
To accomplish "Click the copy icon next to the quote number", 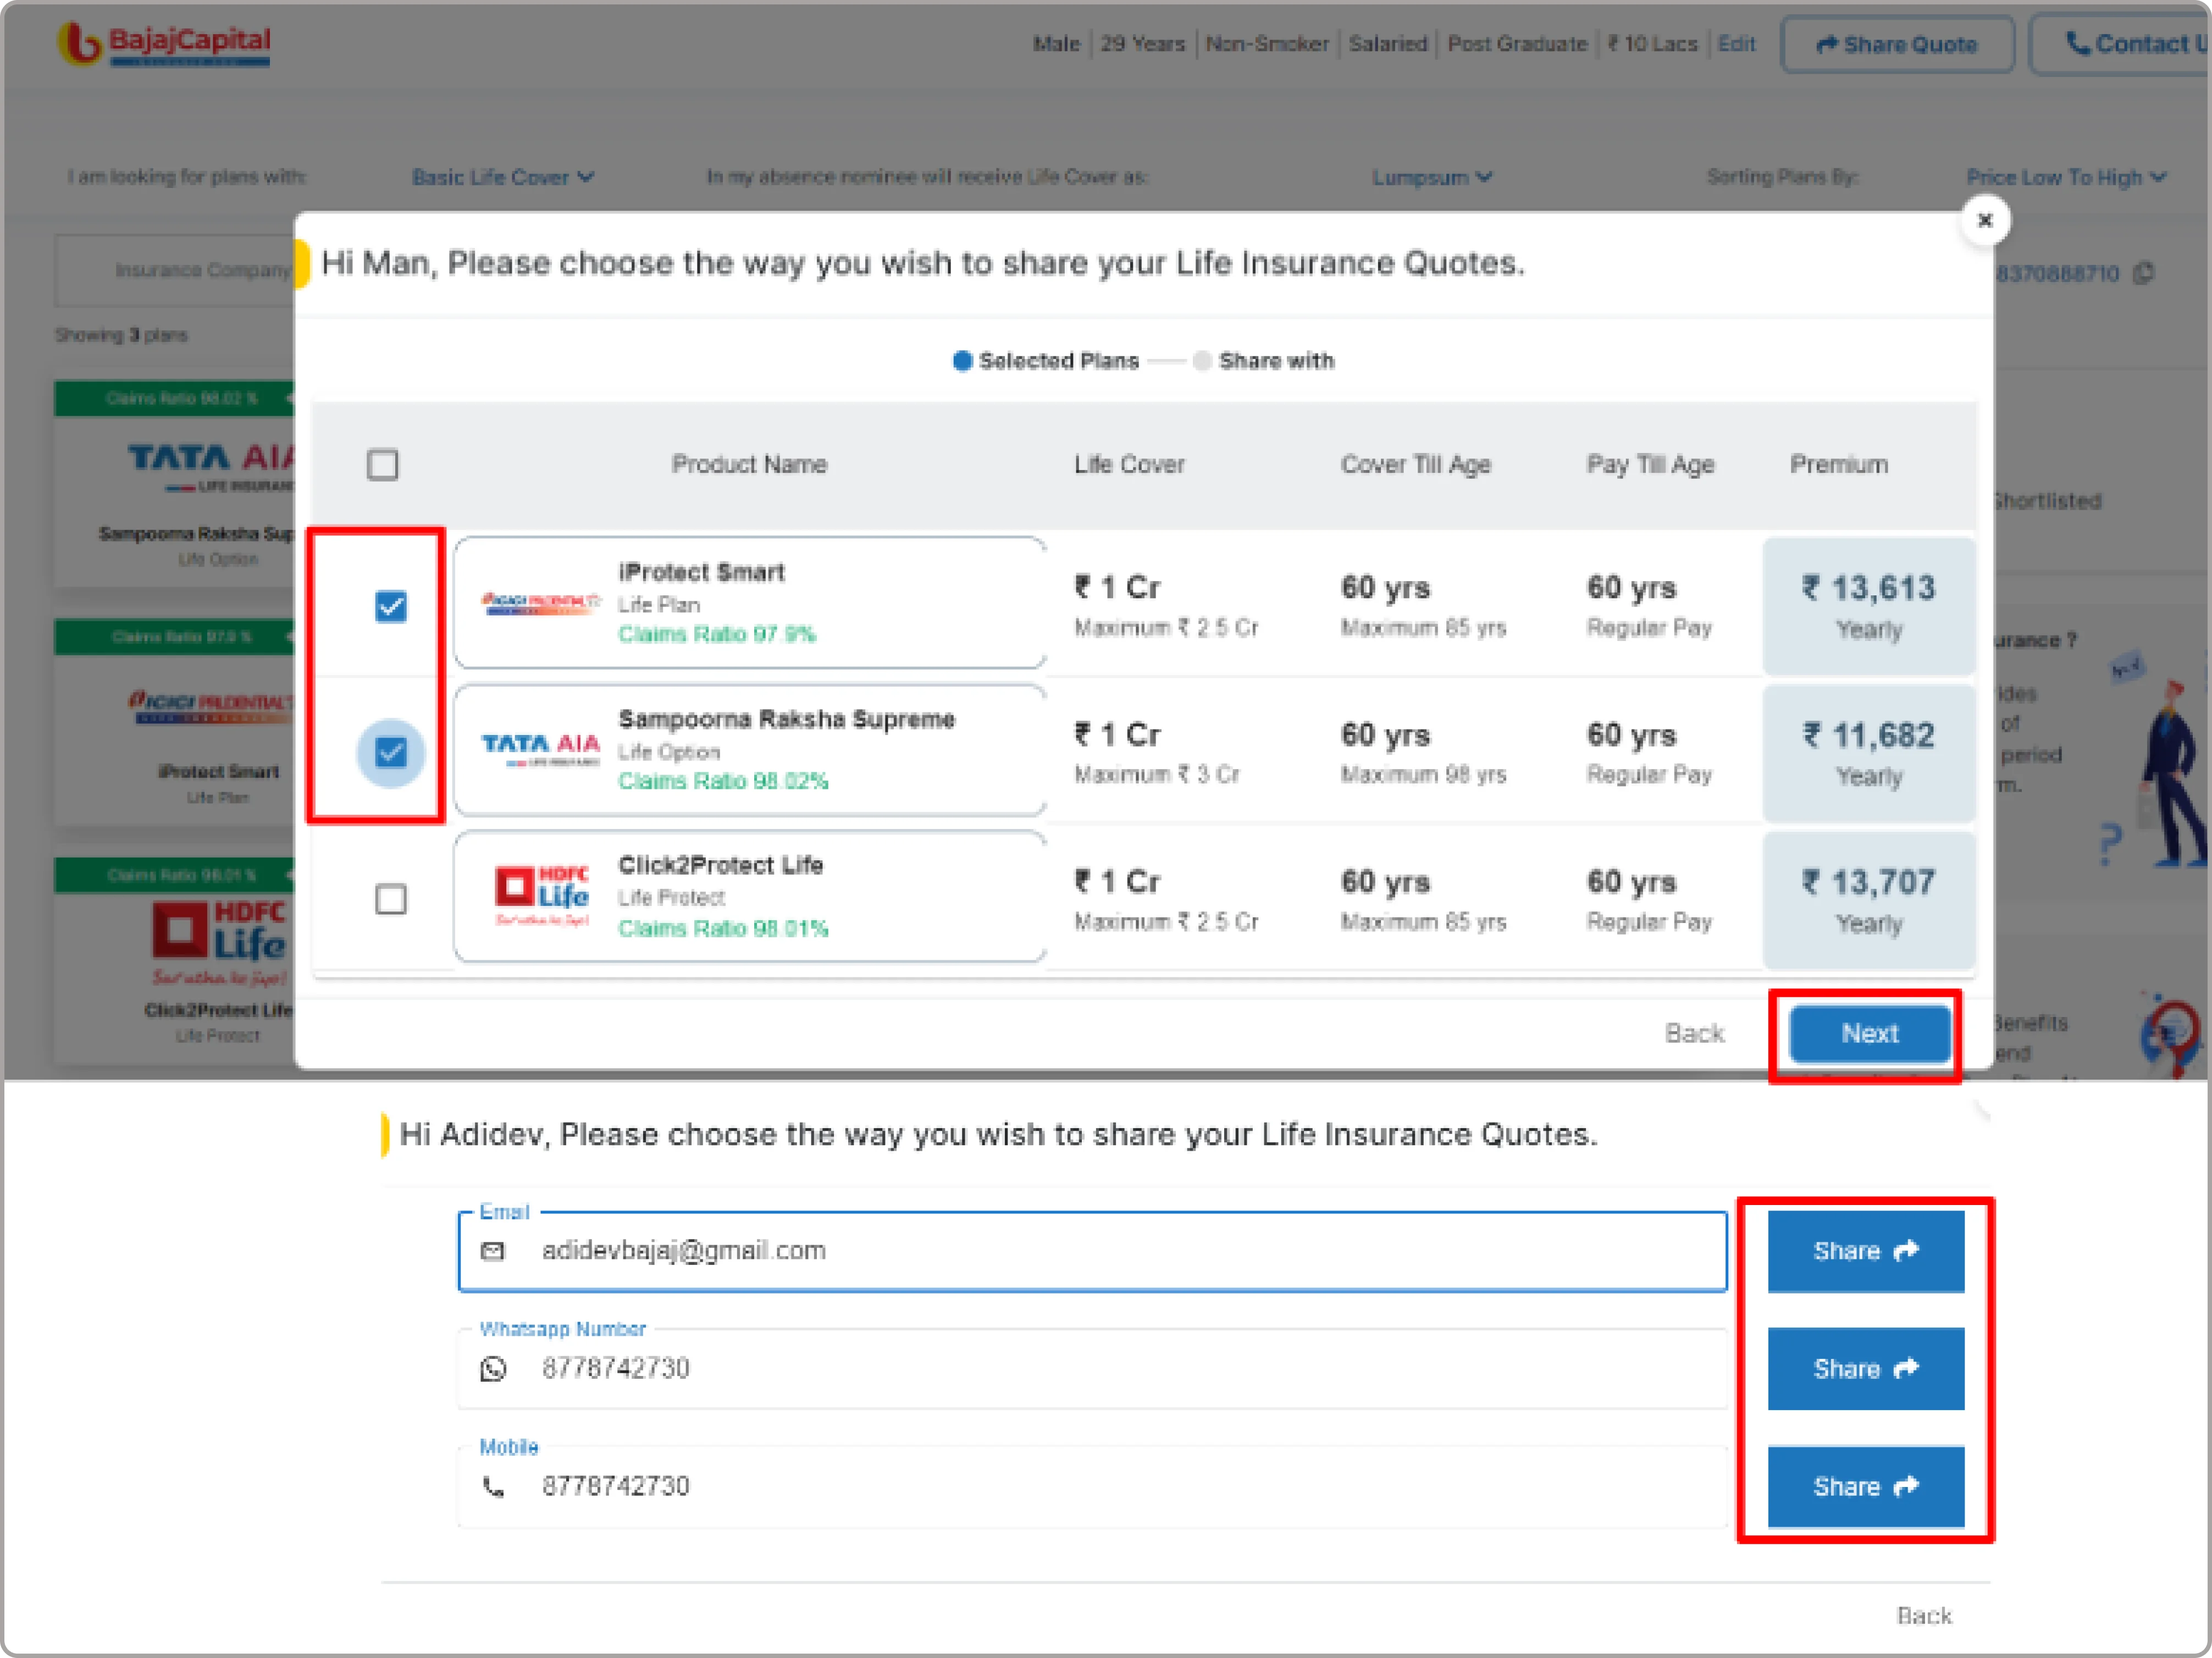I will tap(2143, 273).
